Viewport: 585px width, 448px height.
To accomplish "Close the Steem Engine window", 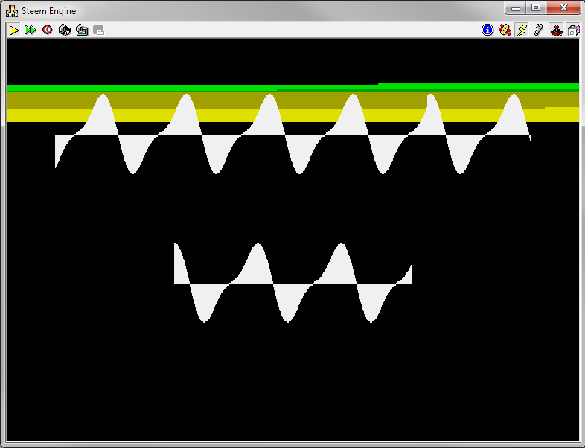I will (563, 8).
